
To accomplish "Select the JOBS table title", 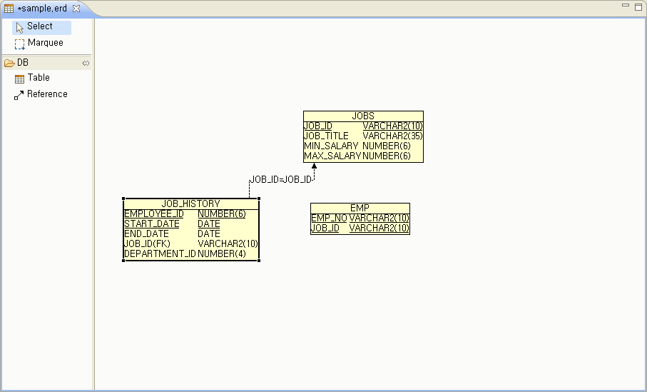I will click(x=363, y=116).
